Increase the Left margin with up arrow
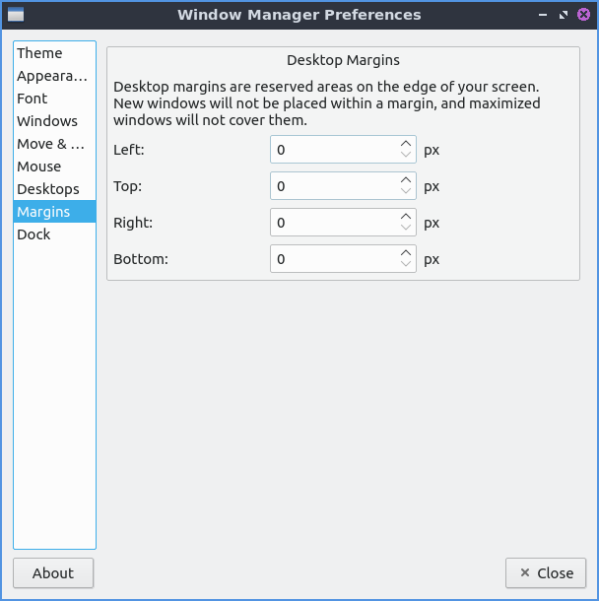This screenshot has height=601, width=599. click(406, 144)
